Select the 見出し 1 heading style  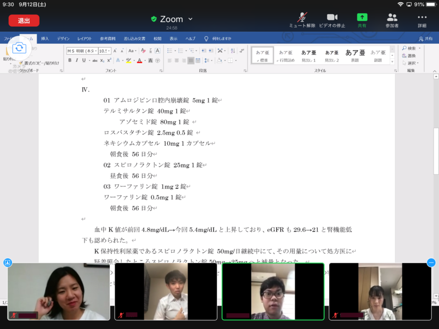pyautogui.click(x=308, y=55)
